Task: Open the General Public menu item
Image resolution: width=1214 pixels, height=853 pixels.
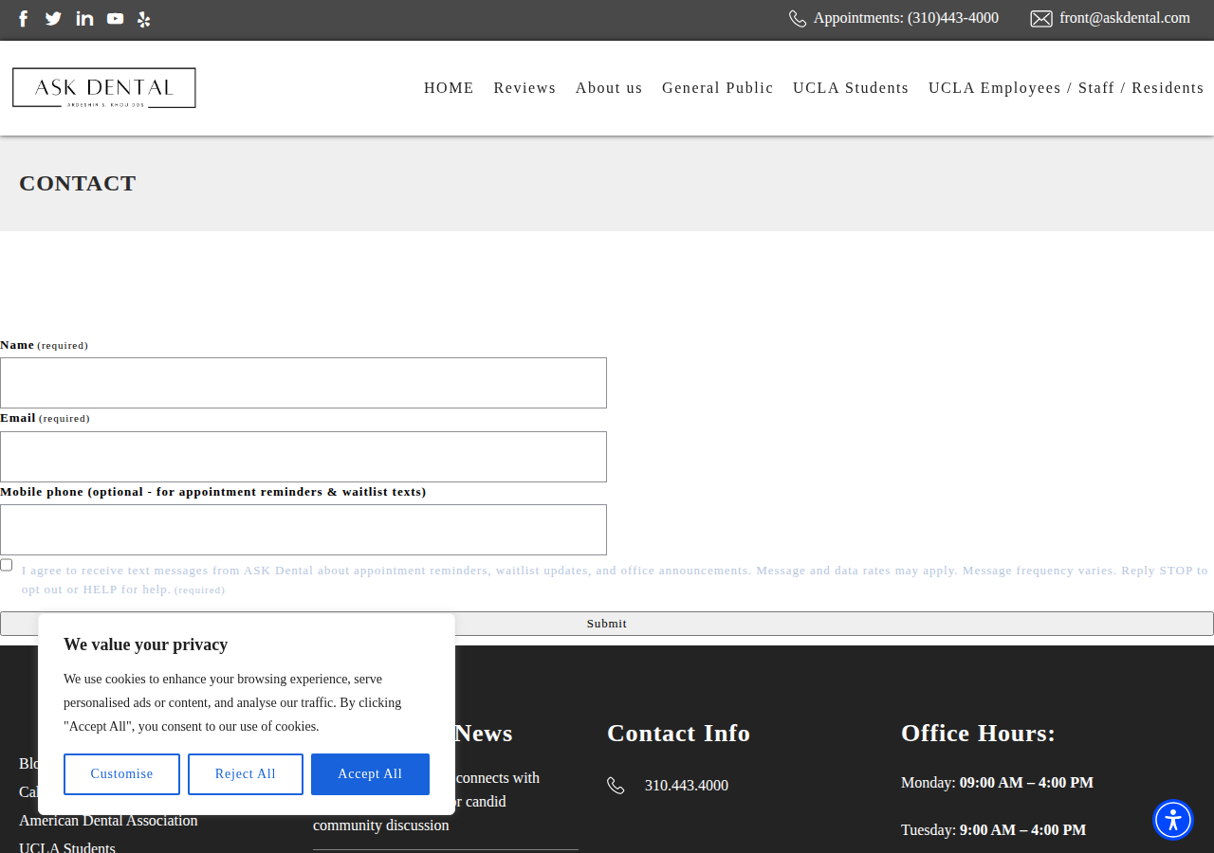Action: click(x=718, y=88)
